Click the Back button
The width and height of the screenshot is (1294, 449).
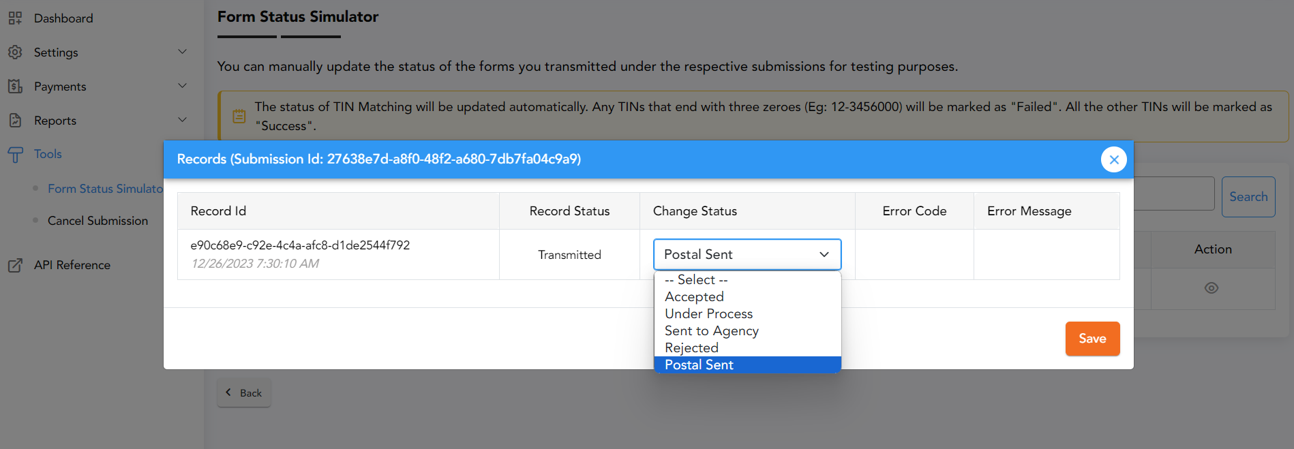coord(244,393)
